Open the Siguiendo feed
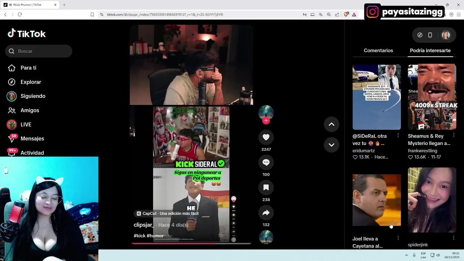Viewport: 464px width, 261px height. 26,96
